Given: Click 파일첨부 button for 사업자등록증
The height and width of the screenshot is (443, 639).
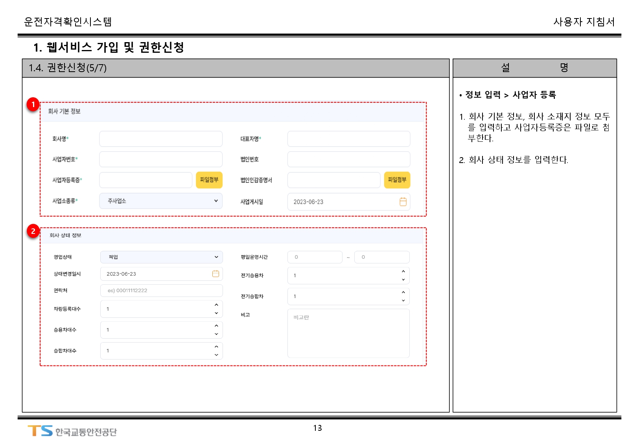Looking at the screenshot, I should click(209, 180).
